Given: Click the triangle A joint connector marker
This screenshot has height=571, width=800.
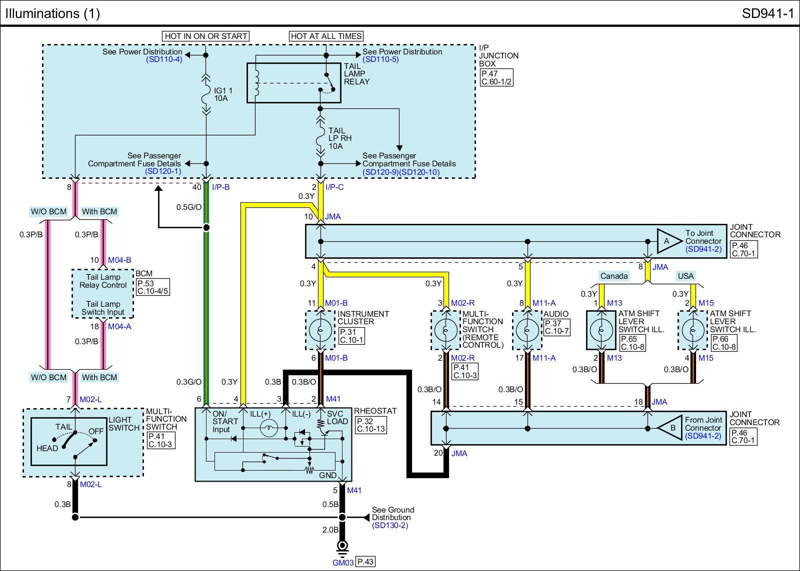Looking at the screenshot, I should (x=668, y=241).
